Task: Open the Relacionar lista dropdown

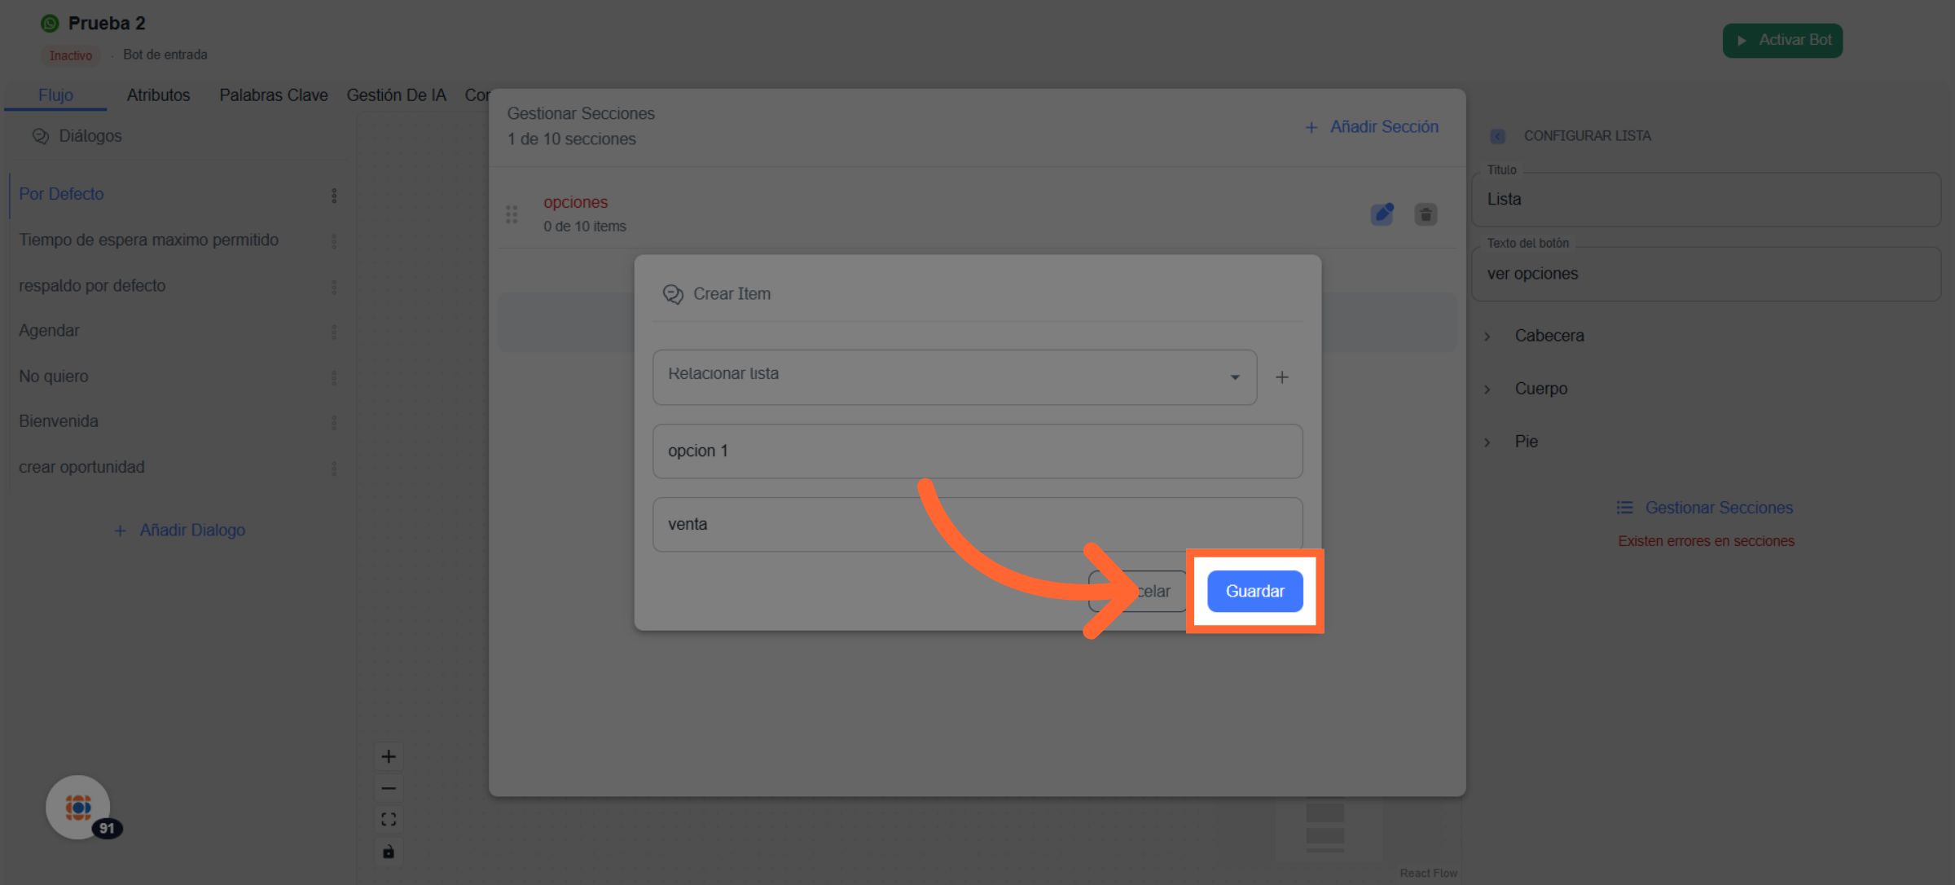Action: point(954,377)
